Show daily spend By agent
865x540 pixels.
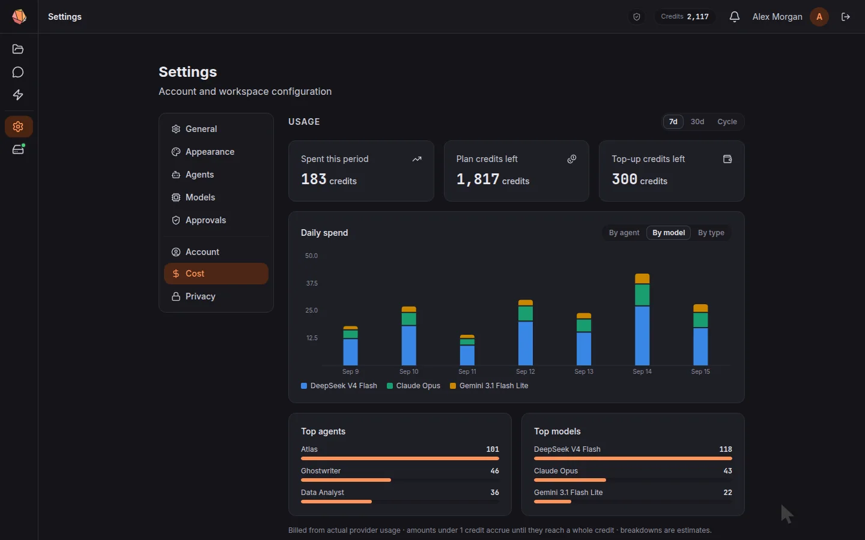pos(624,233)
